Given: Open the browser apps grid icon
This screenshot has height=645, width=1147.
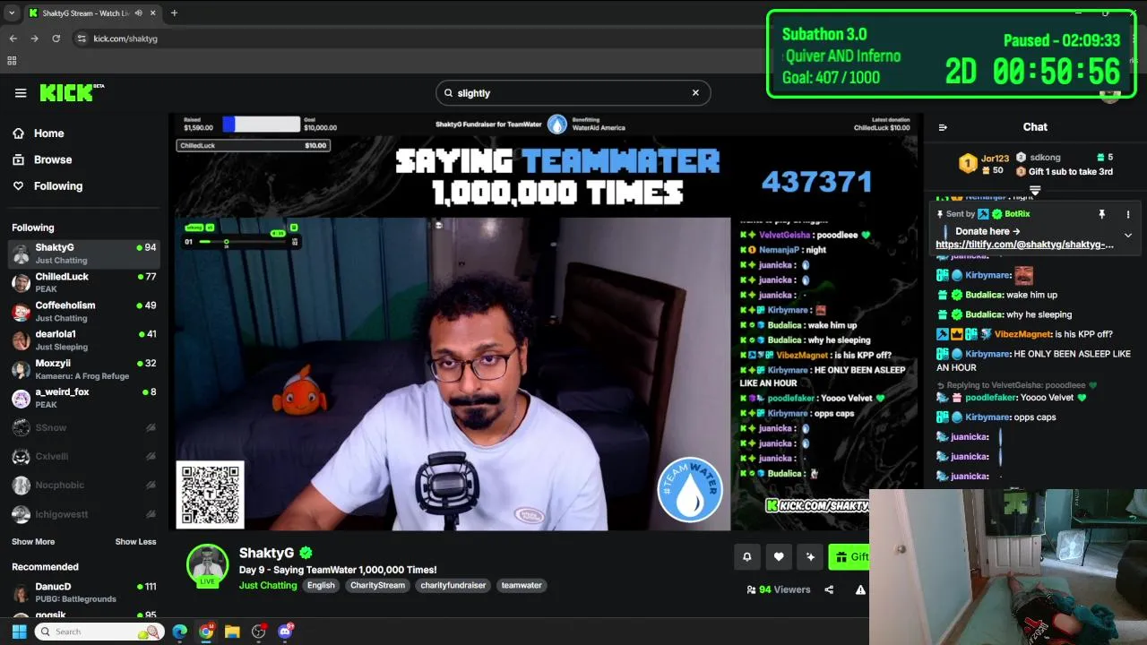Looking at the screenshot, I should point(12,61).
